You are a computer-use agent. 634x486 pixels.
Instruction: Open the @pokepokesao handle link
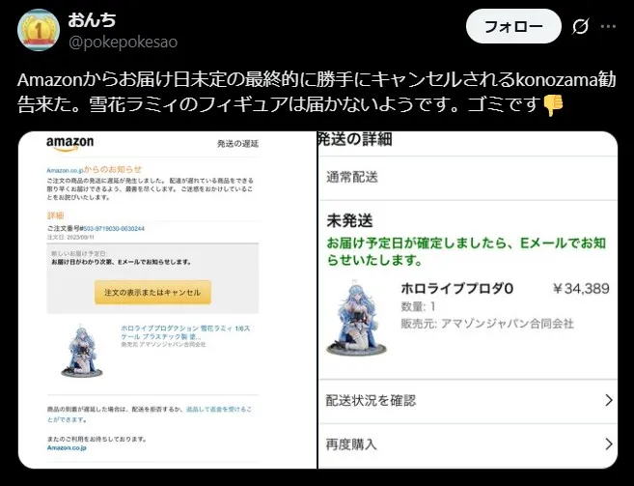click(123, 43)
